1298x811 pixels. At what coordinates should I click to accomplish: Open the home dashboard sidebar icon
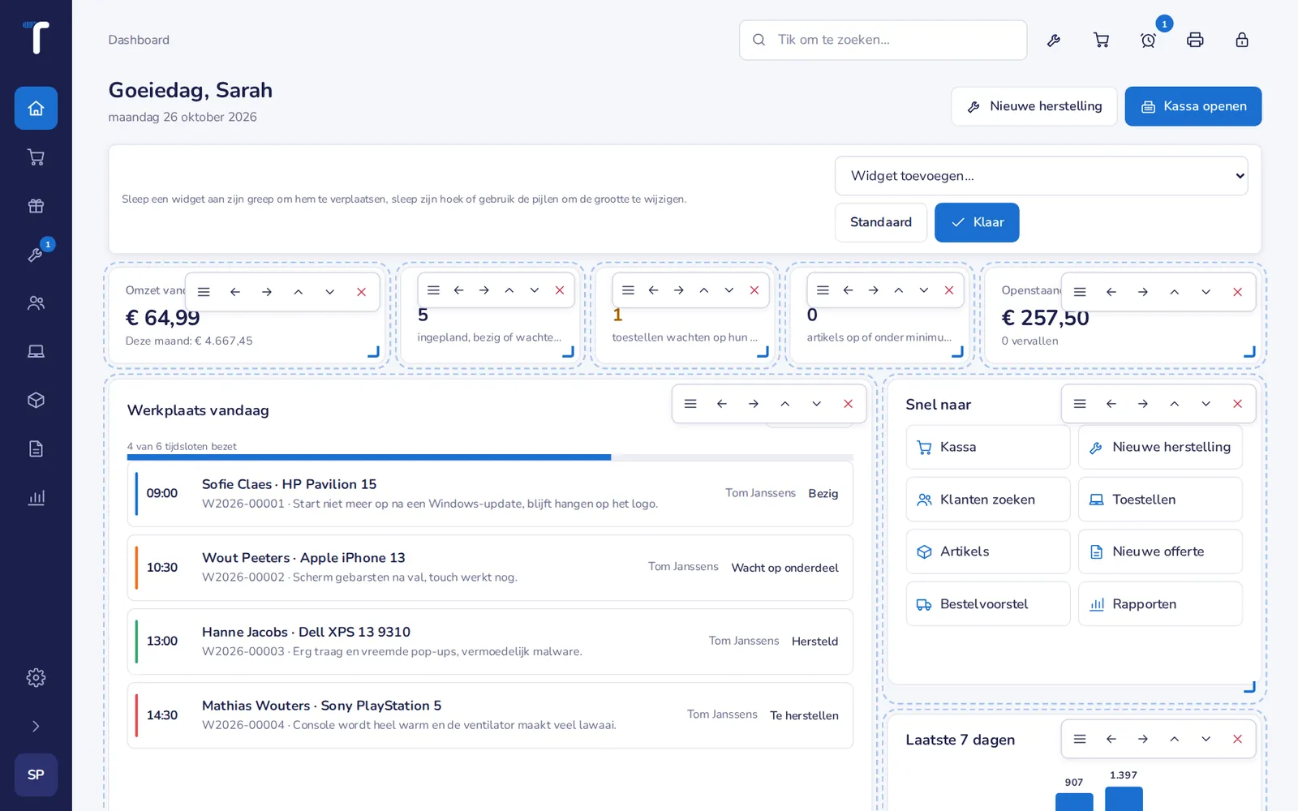(36, 108)
